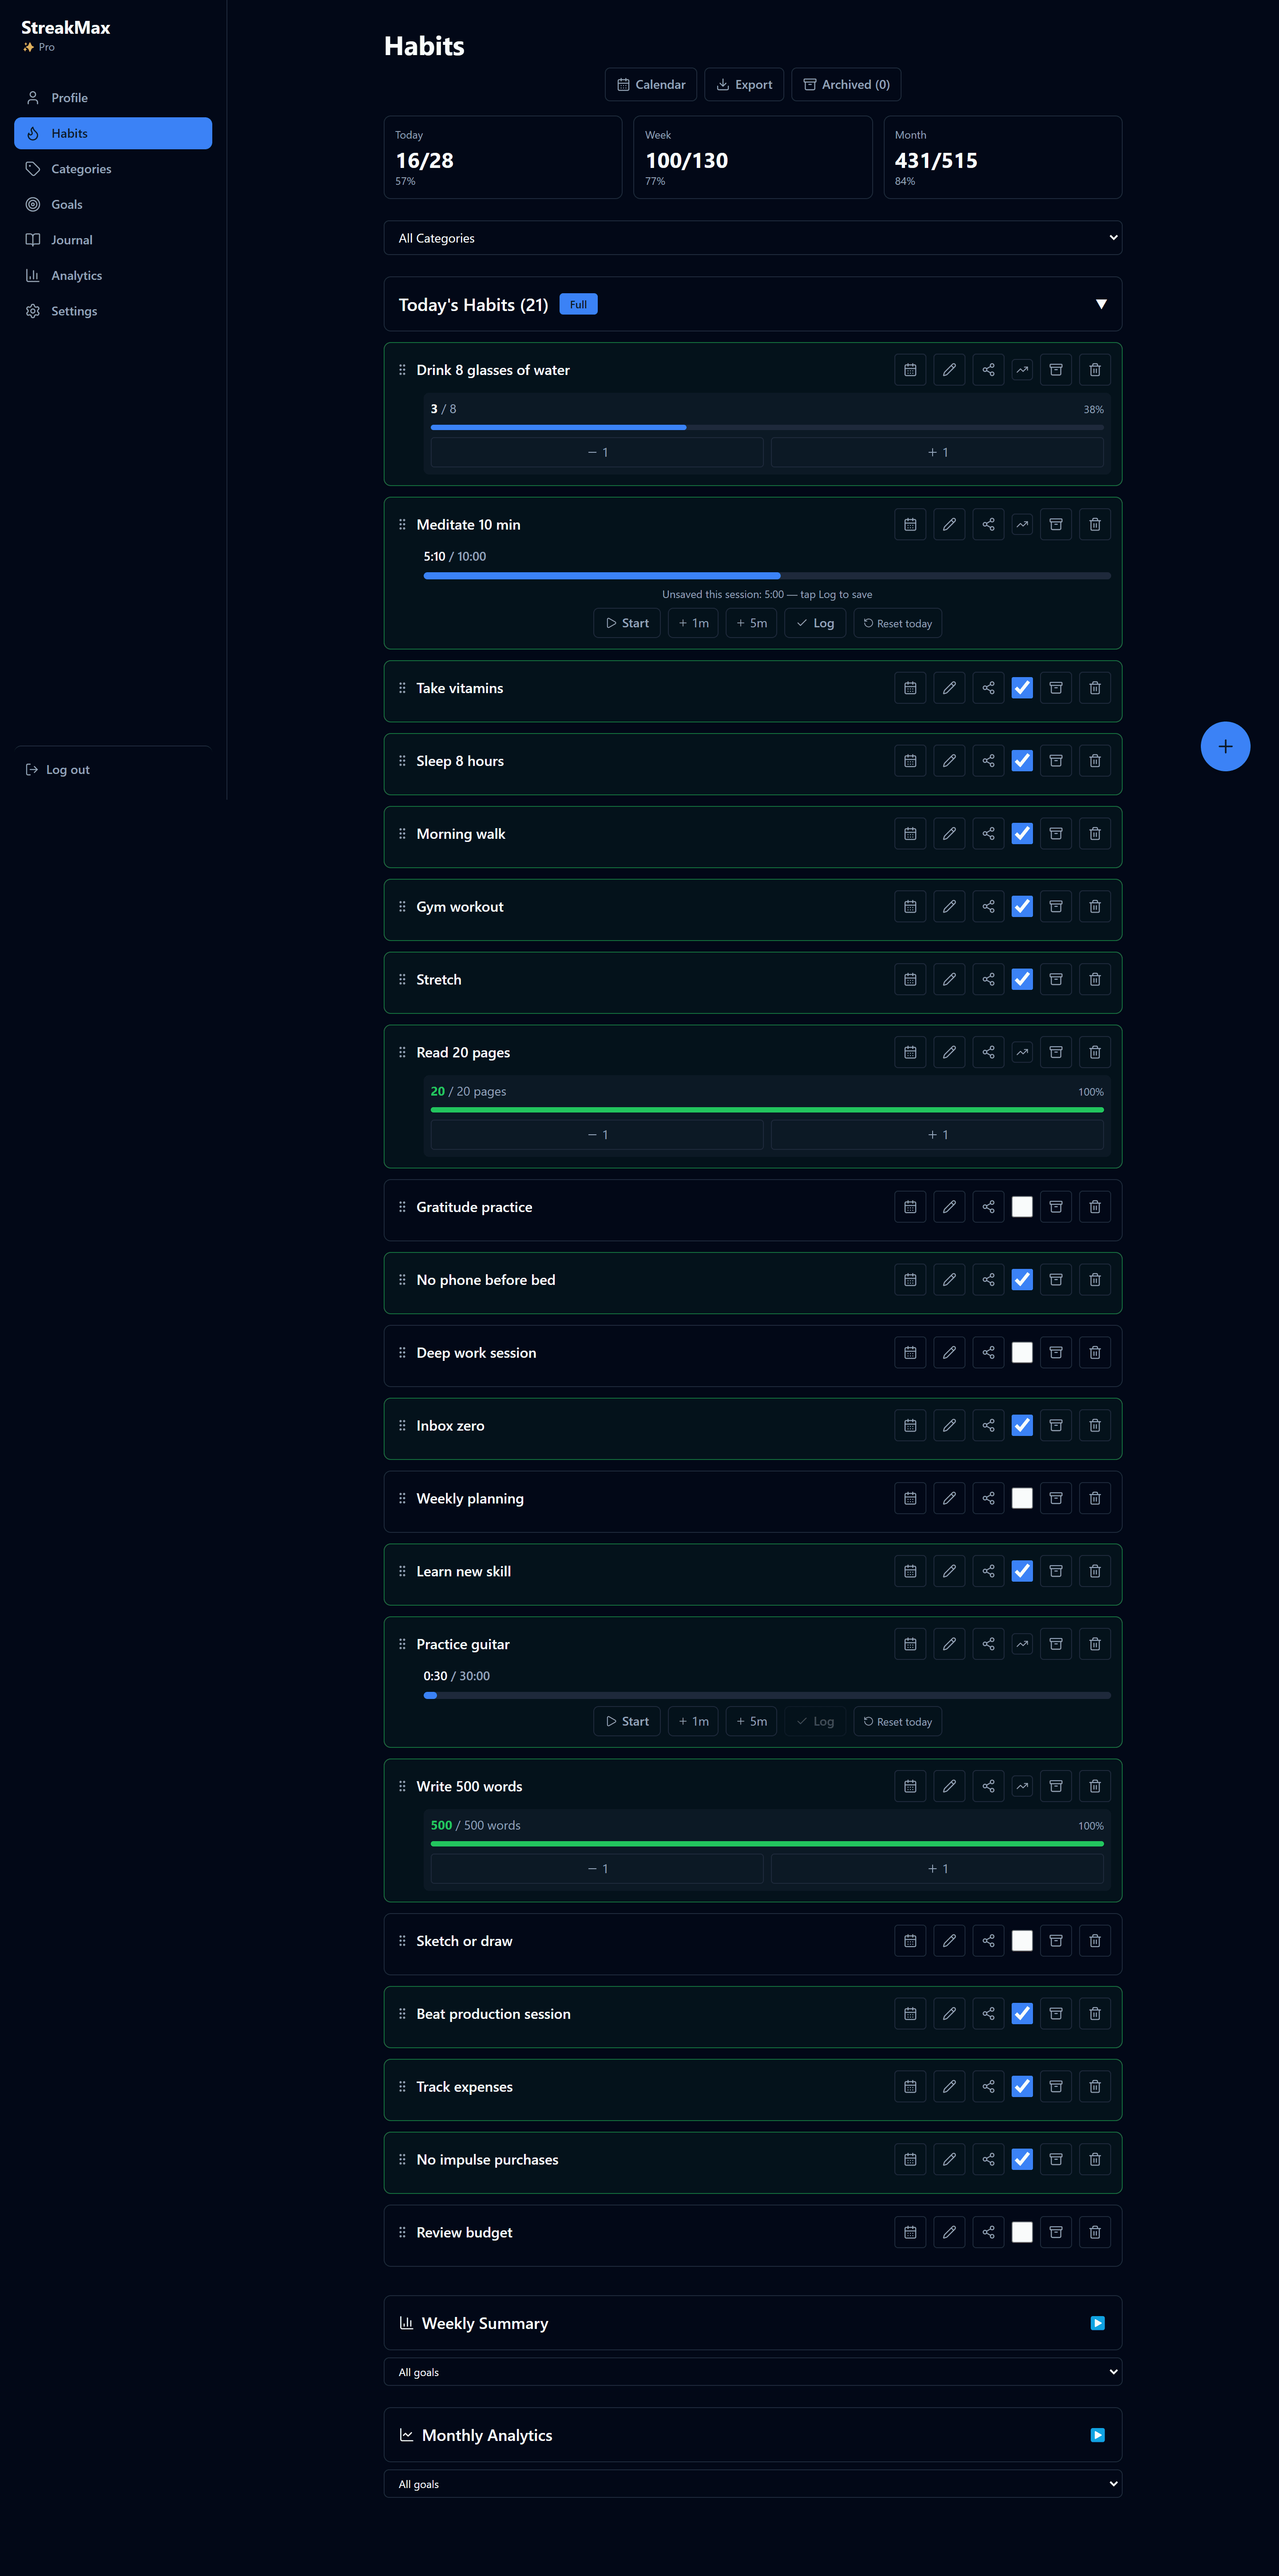Uncheck the Track expenses checkbox

pos(1021,2087)
